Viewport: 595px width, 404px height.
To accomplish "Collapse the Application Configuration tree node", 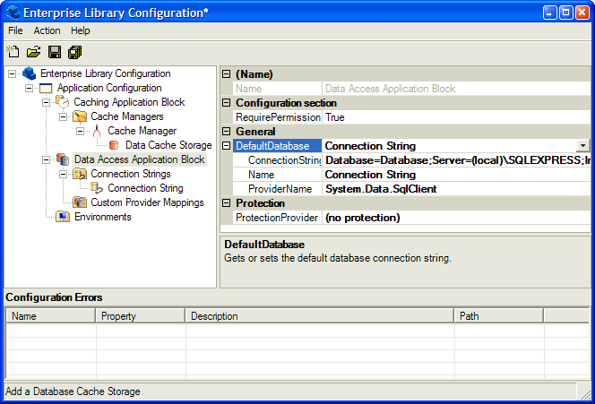I will [30, 88].
